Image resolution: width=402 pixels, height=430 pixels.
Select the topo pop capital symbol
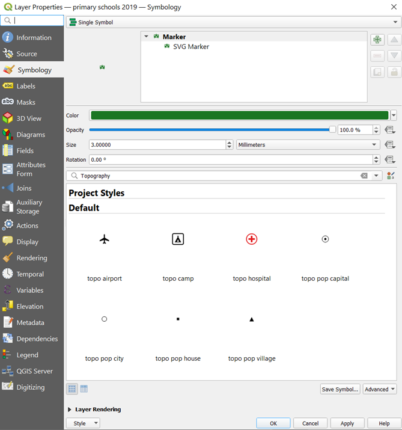tap(325, 239)
